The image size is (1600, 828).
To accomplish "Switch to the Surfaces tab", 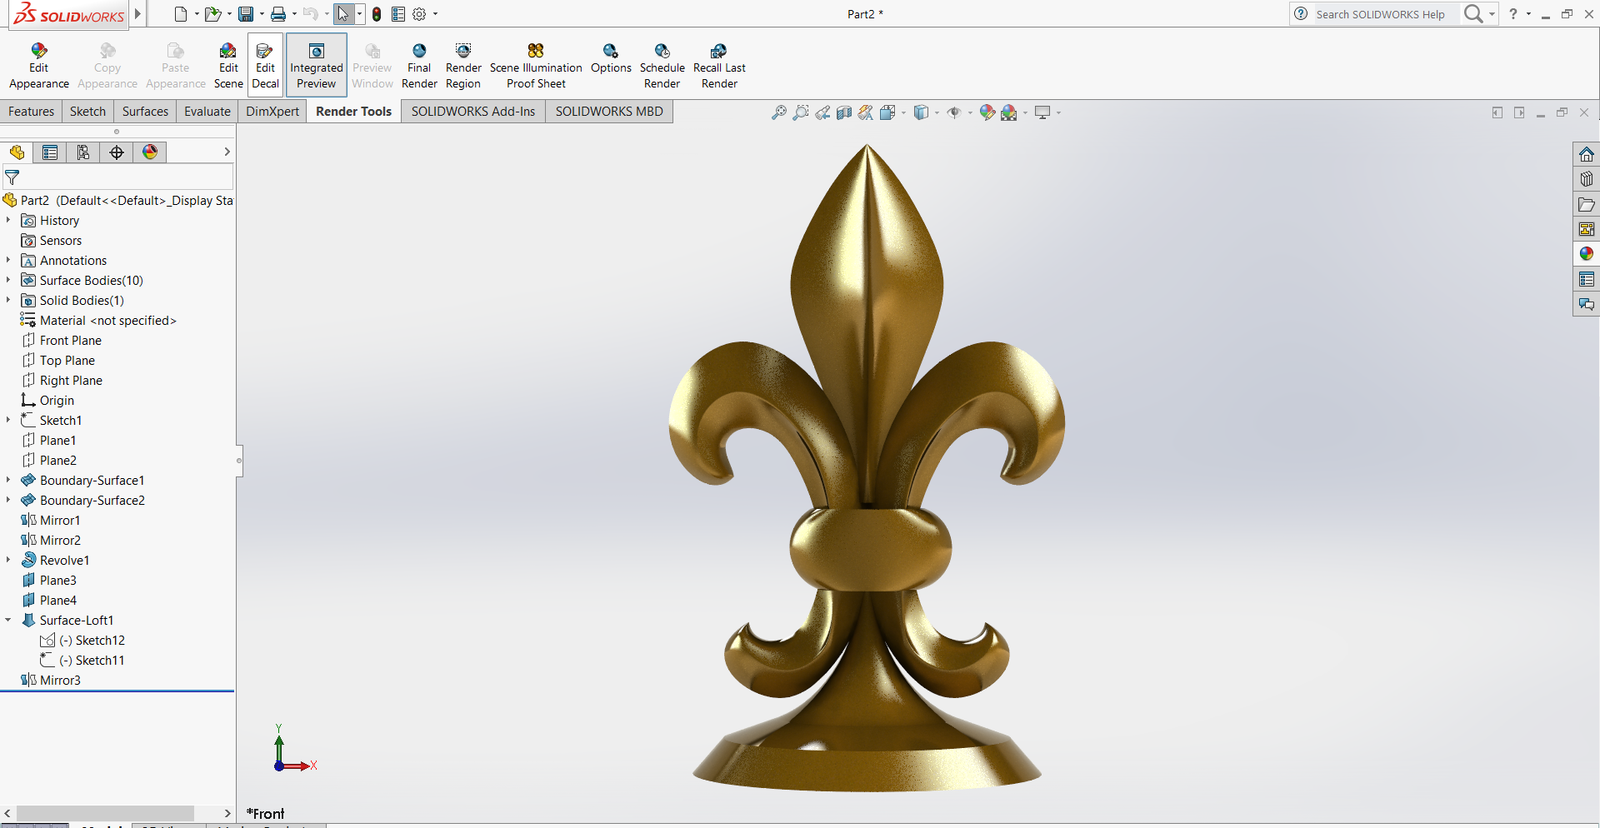I will [x=145, y=112].
